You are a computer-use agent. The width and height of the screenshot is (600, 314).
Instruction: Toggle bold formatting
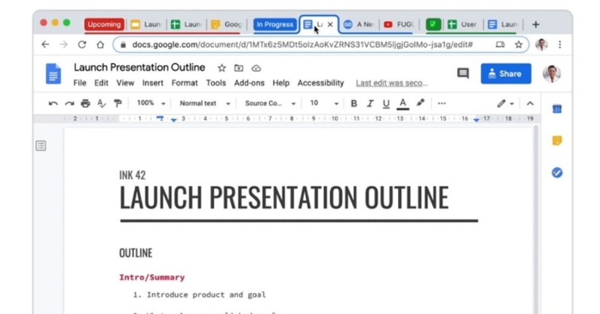pyautogui.click(x=354, y=103)
